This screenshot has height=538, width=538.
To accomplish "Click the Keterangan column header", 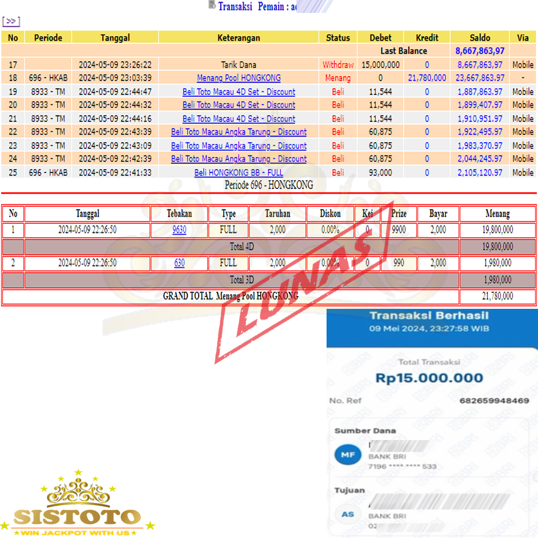I will 238,38.
